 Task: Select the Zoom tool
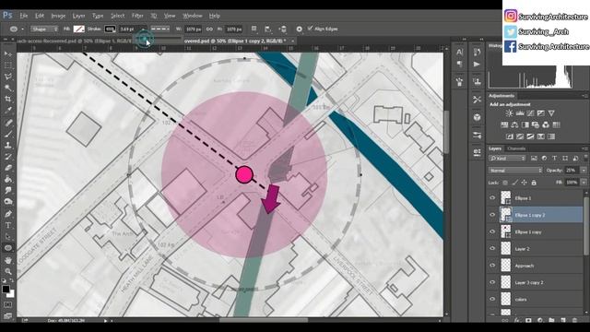8,271
